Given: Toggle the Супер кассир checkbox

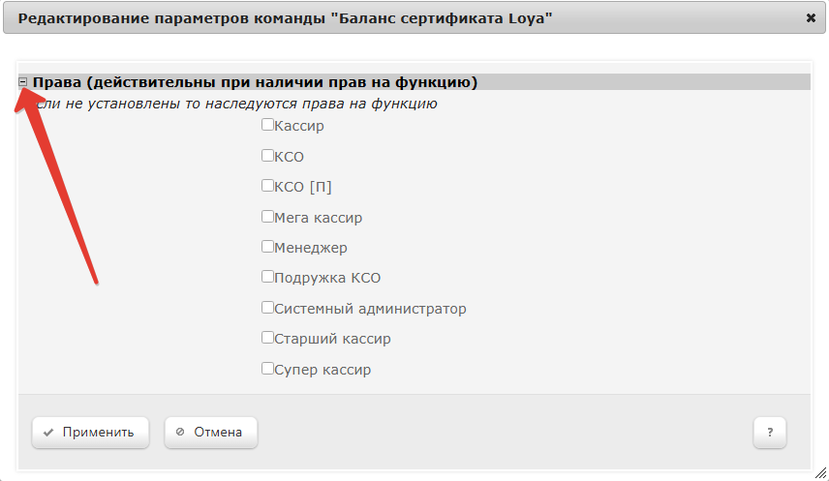Looking at the screenshot, I should [x=267, y=369].
